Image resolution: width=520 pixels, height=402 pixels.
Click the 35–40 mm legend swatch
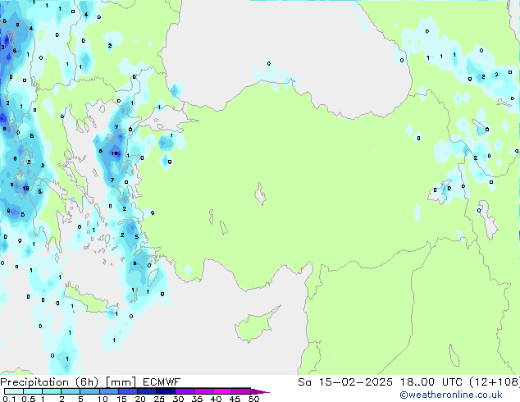pos(203,391)
